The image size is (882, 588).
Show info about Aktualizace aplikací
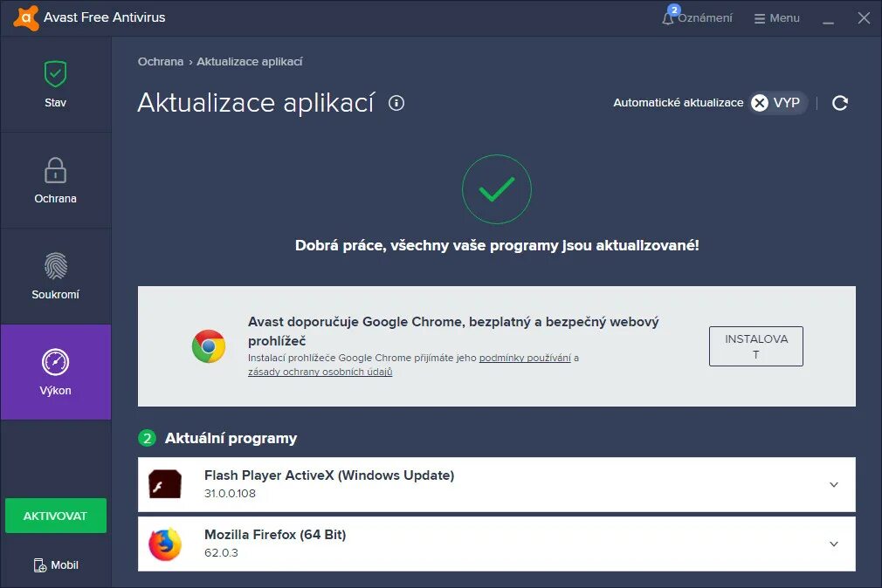tap(396, 103)
